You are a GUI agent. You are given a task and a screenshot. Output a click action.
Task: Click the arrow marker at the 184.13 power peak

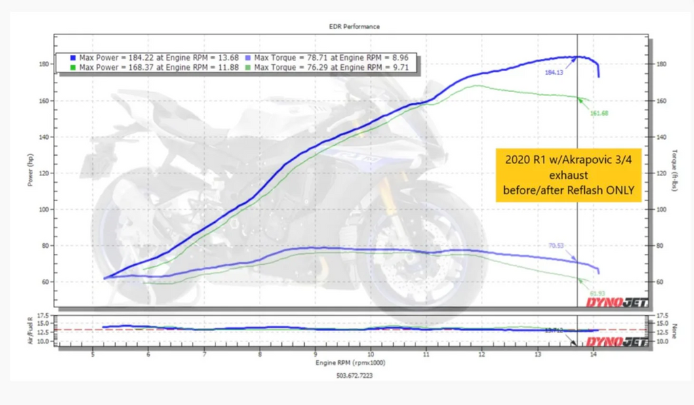coord(573,62)
